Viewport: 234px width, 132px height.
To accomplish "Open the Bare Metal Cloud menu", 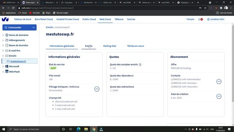I will point(44,19).
